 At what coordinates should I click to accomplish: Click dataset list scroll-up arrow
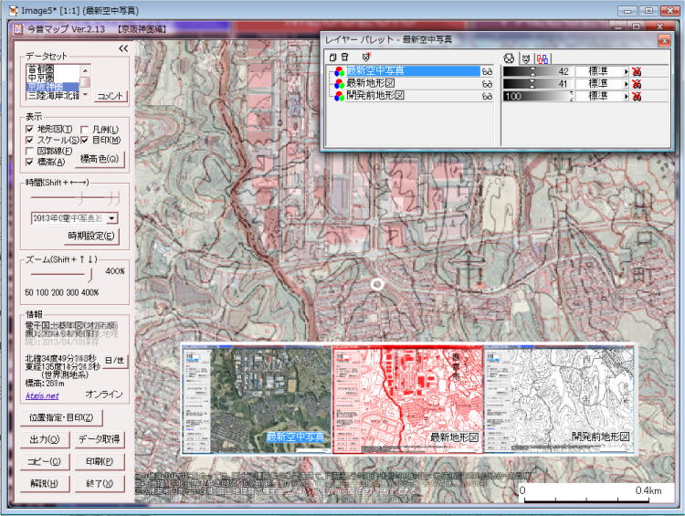[85, 70]
